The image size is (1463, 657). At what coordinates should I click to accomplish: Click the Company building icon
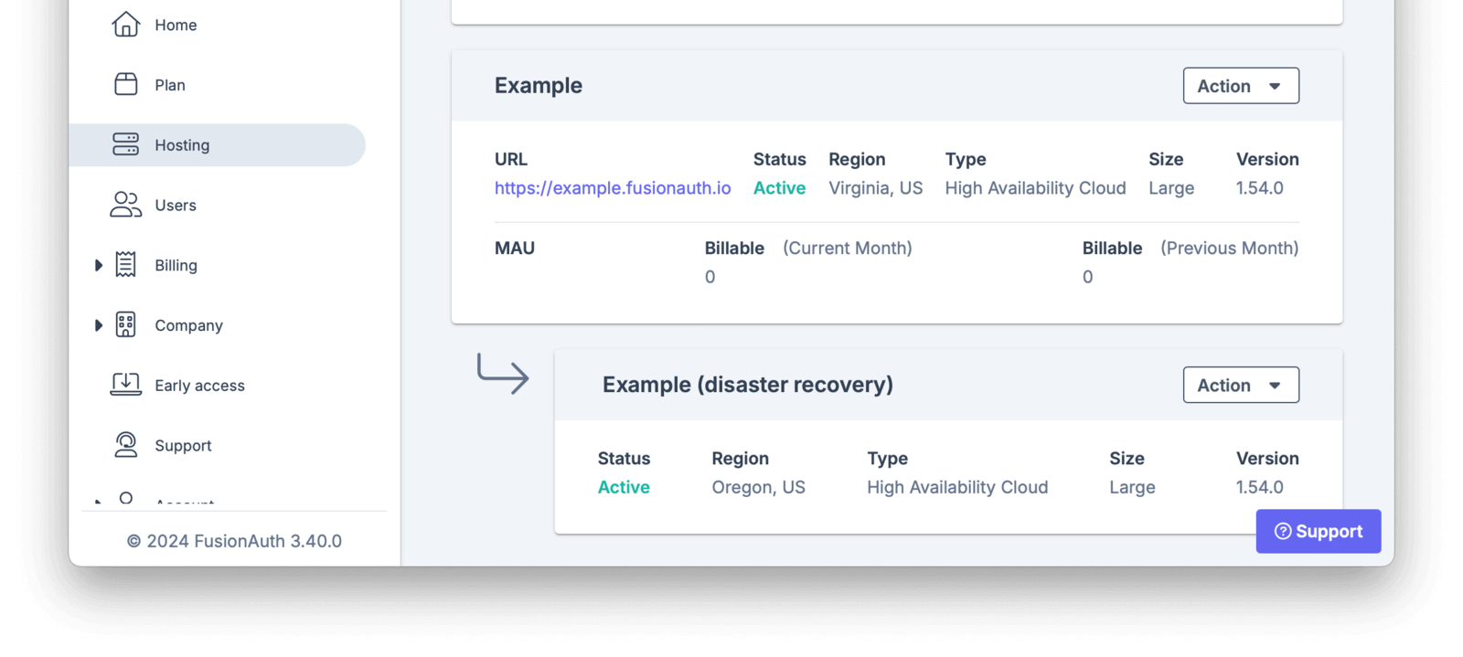(x=126, y=324)
